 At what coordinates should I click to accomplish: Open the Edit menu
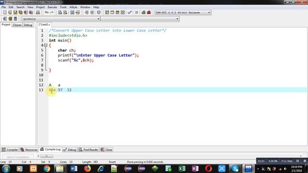pos(11,7)
